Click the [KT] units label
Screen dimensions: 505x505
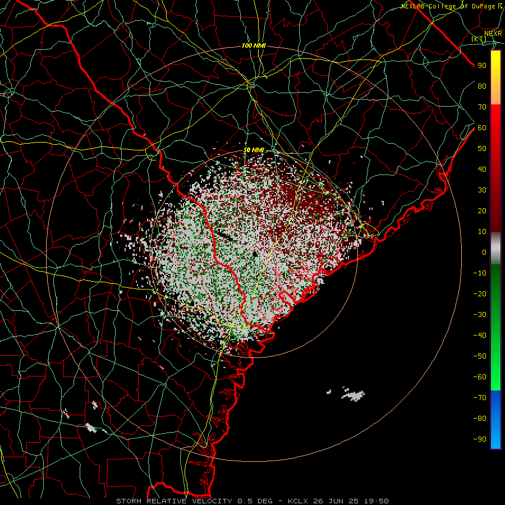click(479, 39)
